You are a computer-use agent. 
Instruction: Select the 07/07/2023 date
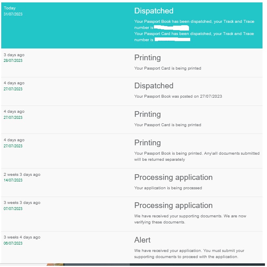point(13,209)
